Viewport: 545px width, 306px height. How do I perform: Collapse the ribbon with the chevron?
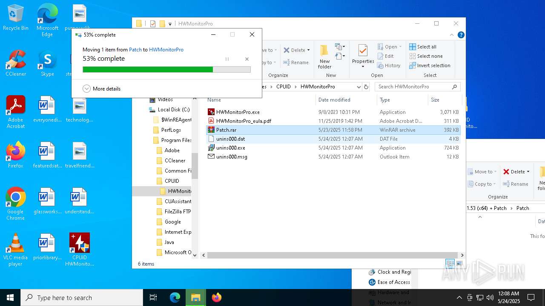click(452, 35)
